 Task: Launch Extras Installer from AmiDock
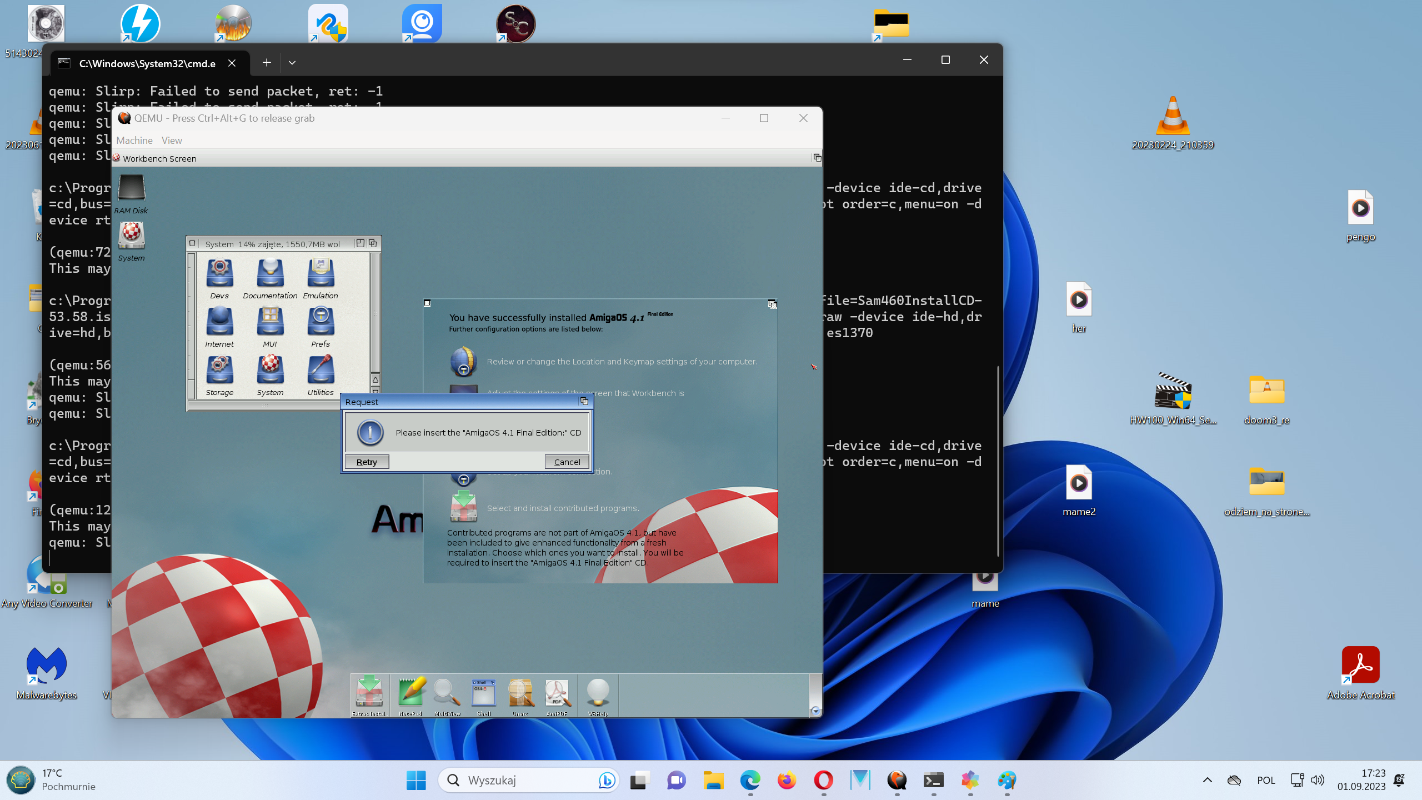(x=369, y=696)
